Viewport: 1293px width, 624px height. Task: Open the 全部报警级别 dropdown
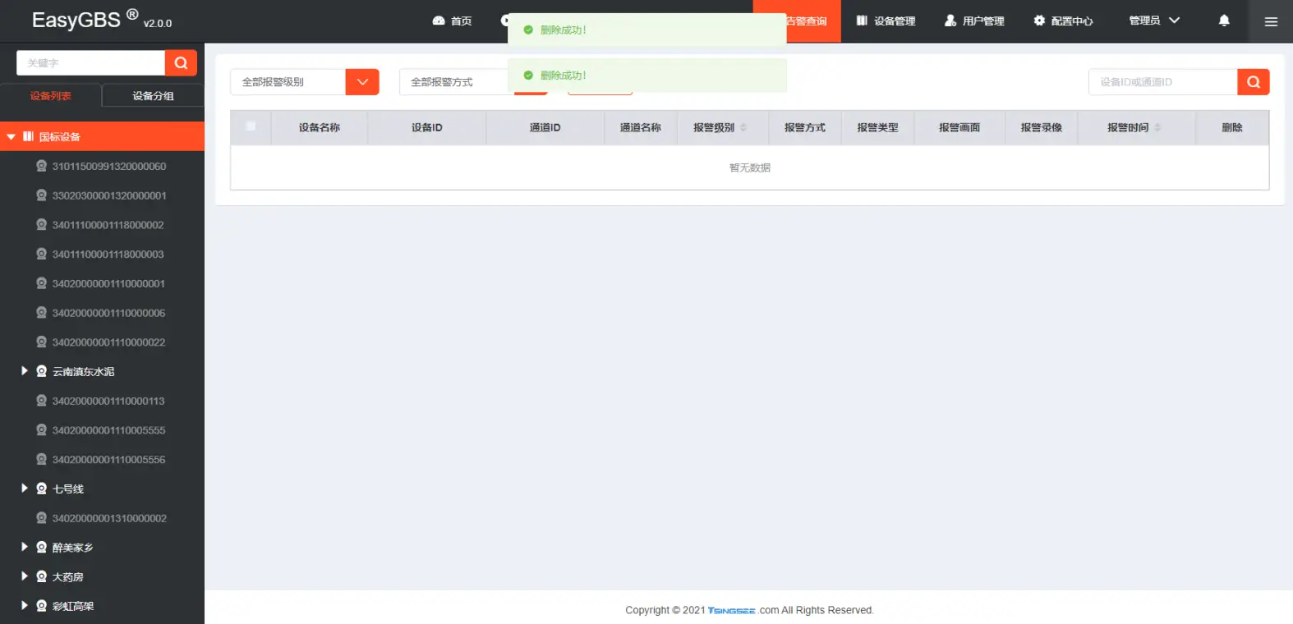coord(362,82)
